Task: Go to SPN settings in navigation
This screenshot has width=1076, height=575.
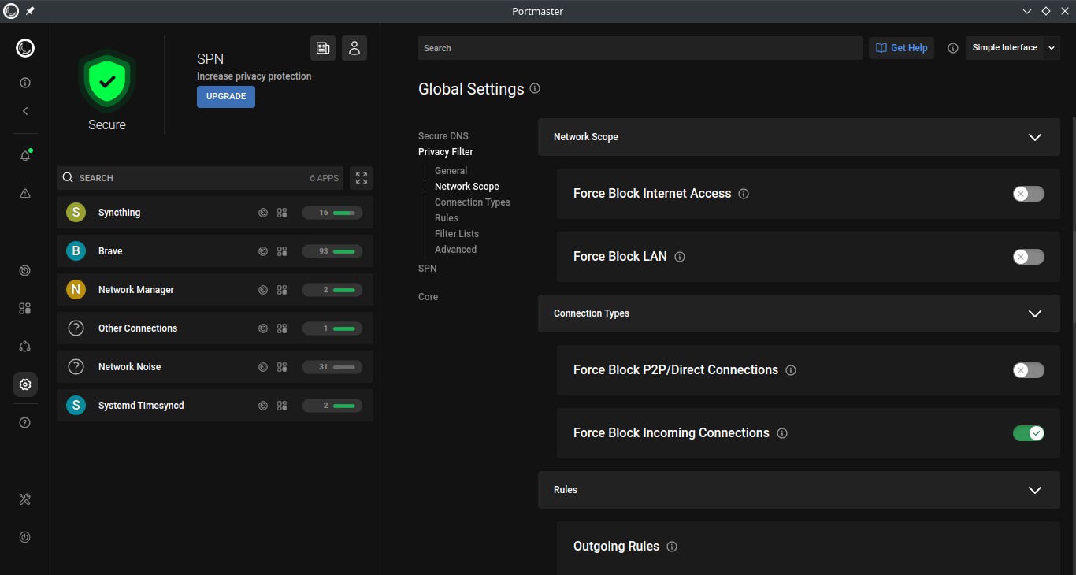Action: pos(428,269)
